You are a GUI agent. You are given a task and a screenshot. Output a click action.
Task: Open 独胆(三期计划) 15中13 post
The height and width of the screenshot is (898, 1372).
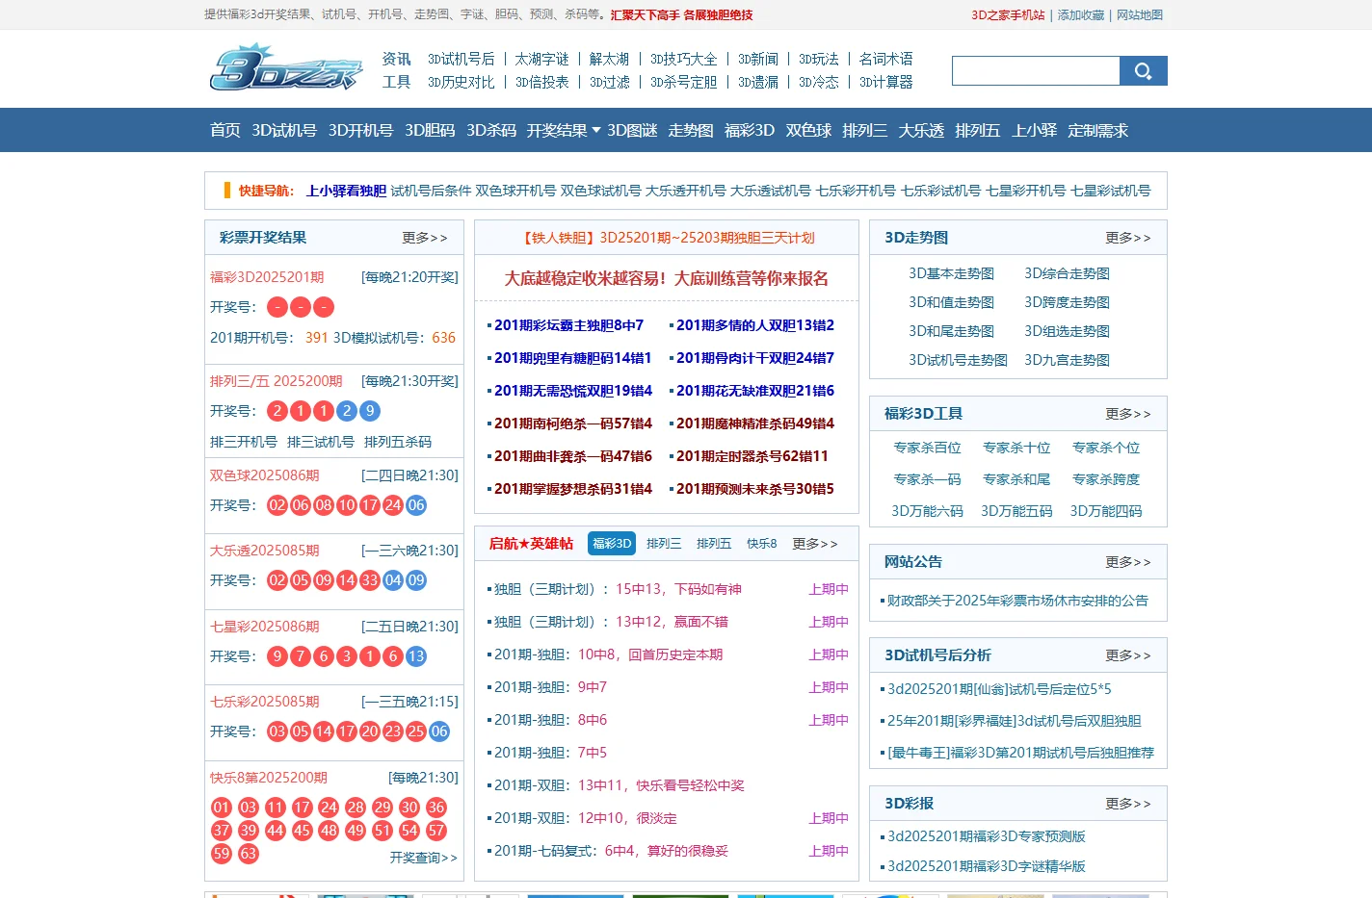(618, 589)
